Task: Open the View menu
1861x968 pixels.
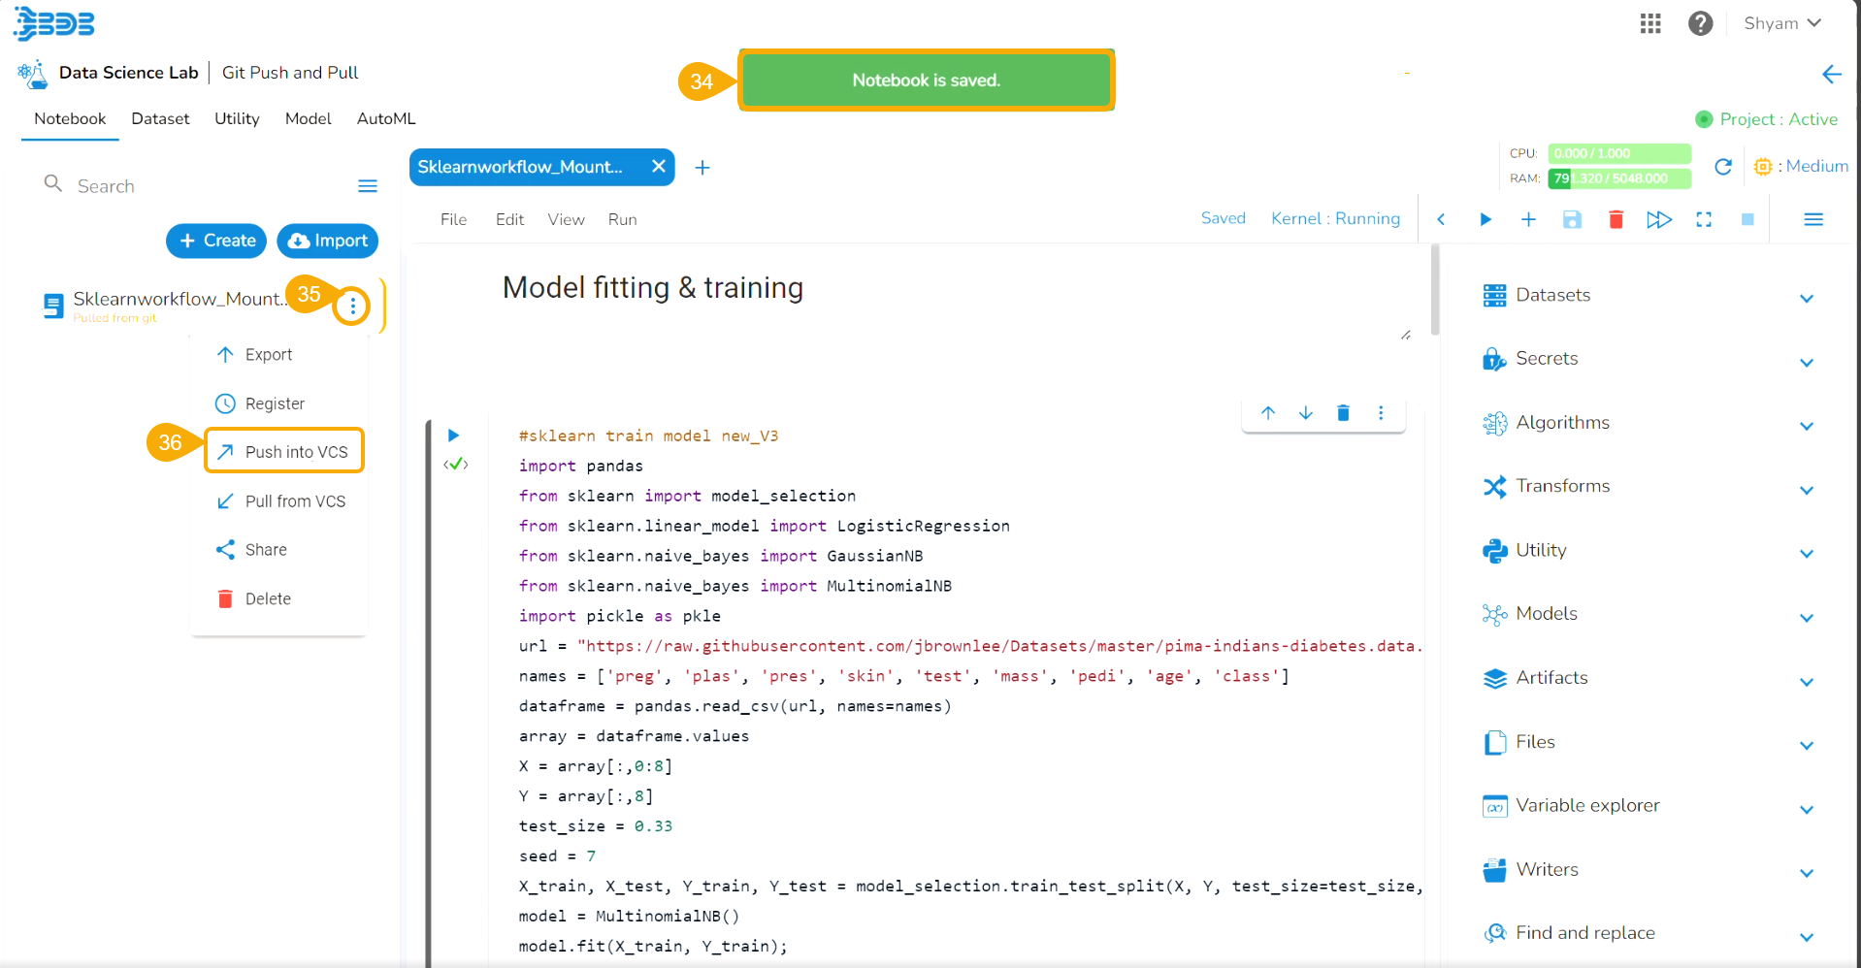Action: coord(566,220)
